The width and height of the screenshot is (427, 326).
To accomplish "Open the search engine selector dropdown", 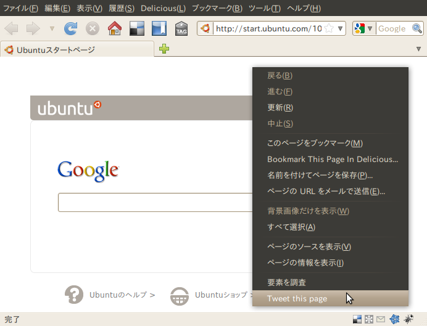I will click(370, 28).
